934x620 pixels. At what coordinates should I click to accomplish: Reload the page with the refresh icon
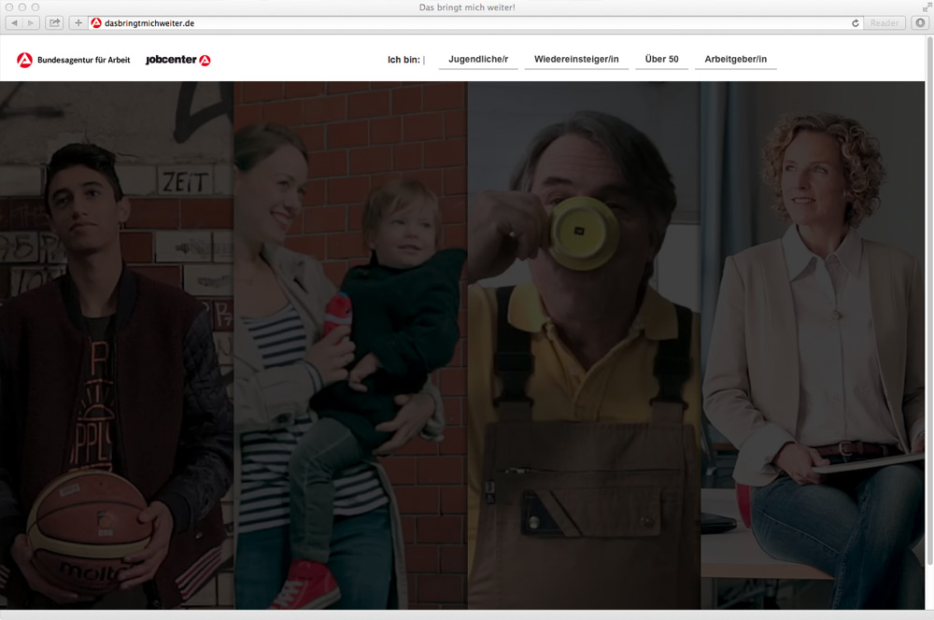(855, 22)
